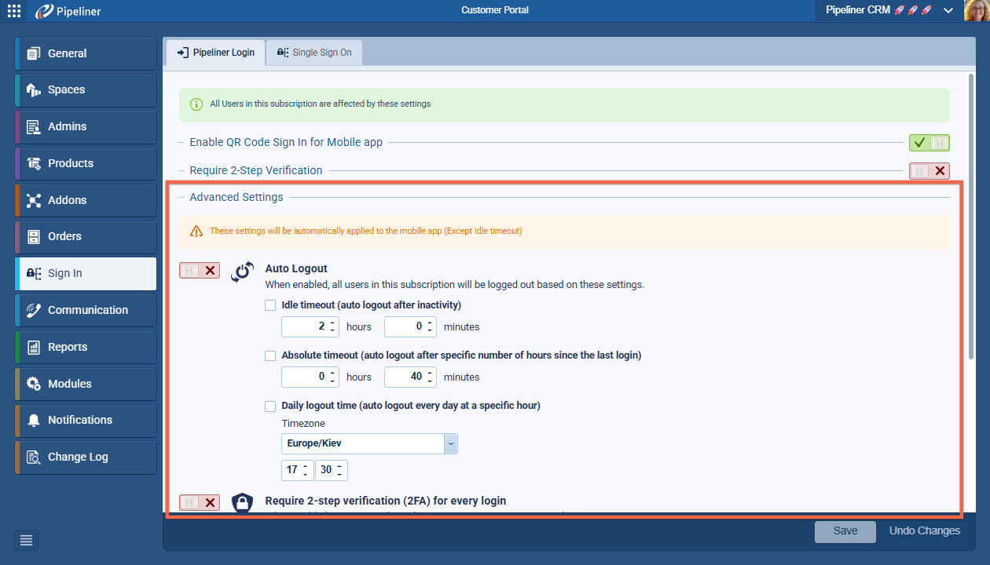Select the Pipeliner Login tab
This screenshot has height=565, width=990.
215,52
